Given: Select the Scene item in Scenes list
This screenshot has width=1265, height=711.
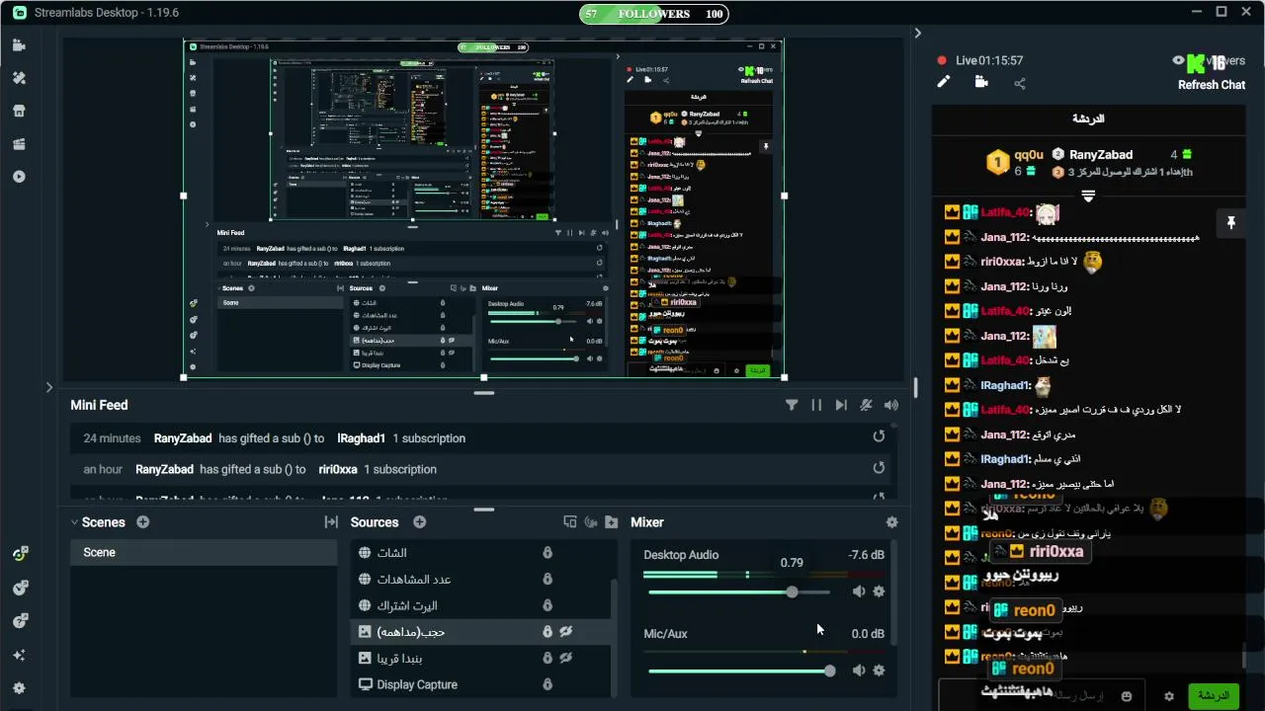Looking at the screenshot, I should tap(204, 552).
